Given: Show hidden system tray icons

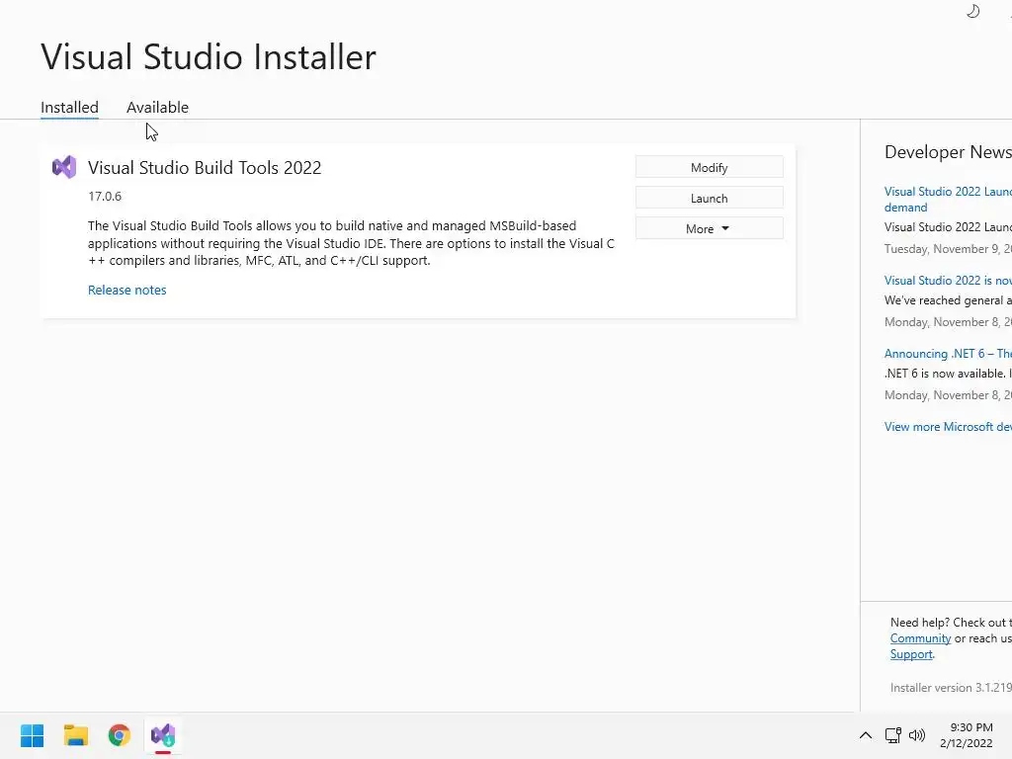Looking at the screenshot, I should (866, 735).
